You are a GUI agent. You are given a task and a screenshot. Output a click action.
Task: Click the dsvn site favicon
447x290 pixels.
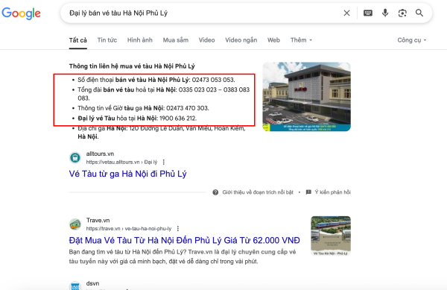[x=75, y=286]
